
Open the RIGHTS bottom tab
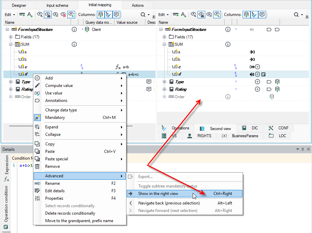(200, 136)
